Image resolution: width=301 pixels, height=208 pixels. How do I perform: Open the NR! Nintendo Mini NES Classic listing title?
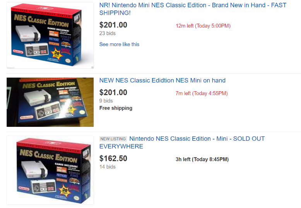[193, 9]
